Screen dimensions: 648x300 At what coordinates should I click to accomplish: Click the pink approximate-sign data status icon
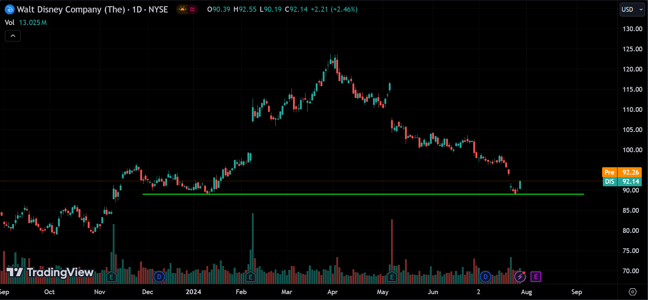(x=192, y=9)
